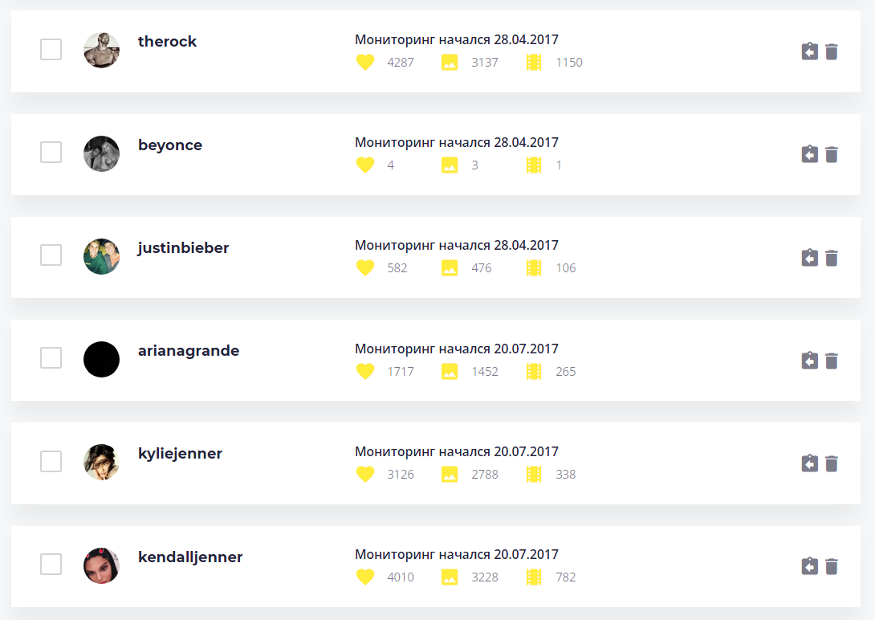Click the export icon in therock row
The width and height of the screenshot is (875, 620).
pos(810,51)
